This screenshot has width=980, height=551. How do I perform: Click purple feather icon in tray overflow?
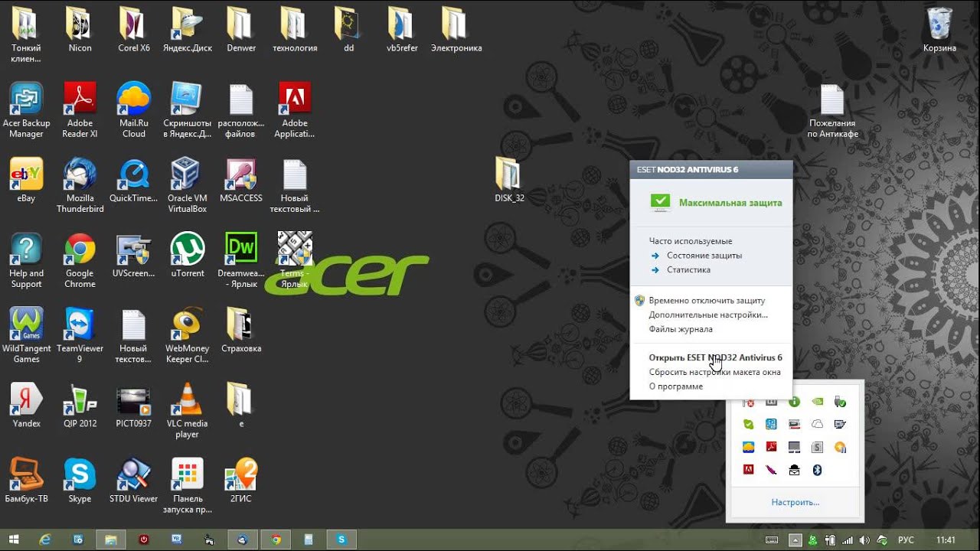[x=771, y=470]
